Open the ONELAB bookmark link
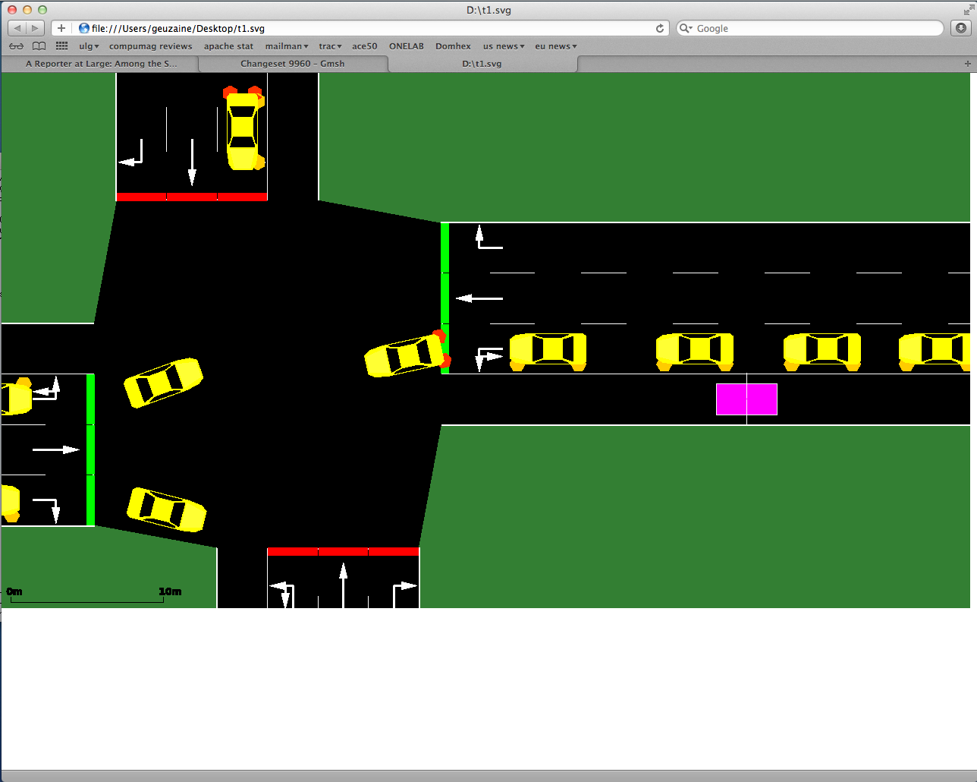The width and height of the screenshot is (977, 782). pyautogui.click(x=407, y=46)
